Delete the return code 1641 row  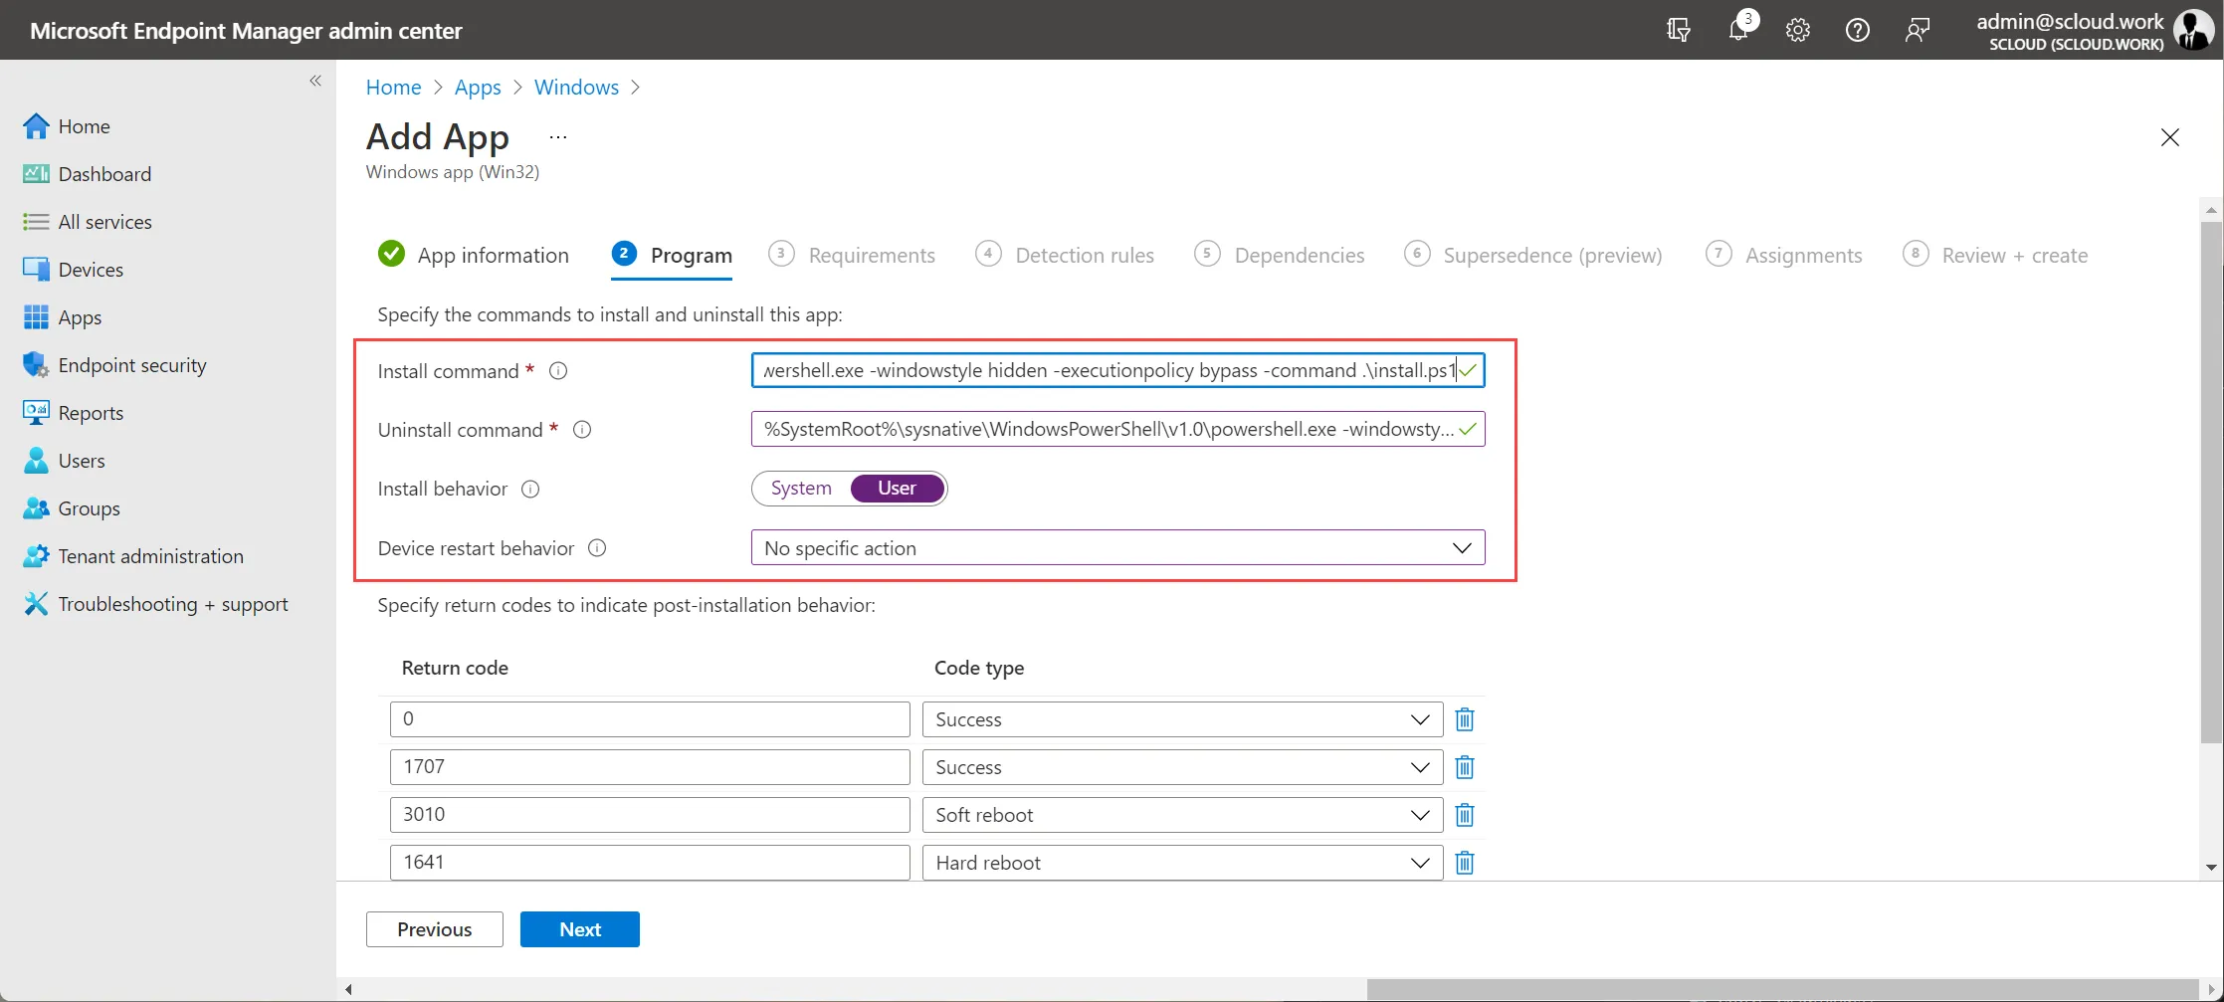pos(1465,863)
